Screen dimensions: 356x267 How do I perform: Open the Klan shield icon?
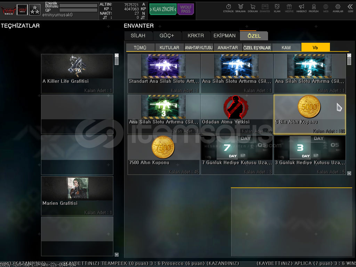(x=277, y=8)
